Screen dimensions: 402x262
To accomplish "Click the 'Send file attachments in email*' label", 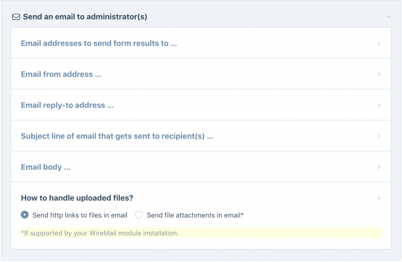I will (195, 215).
